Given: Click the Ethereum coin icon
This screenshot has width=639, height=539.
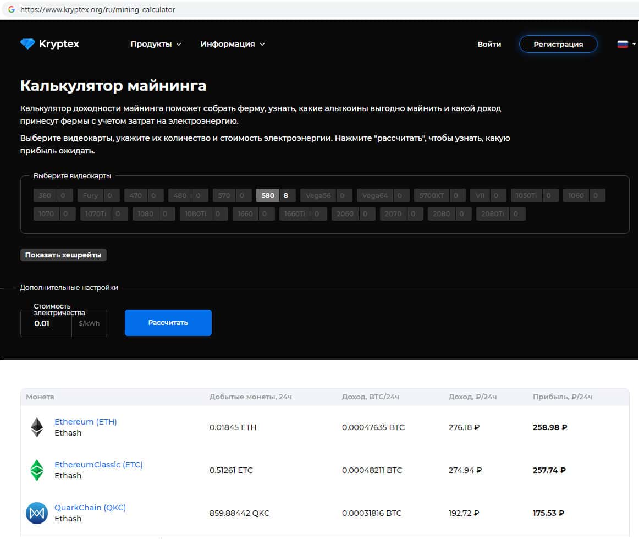Looking at the screenshot, I should 37,427.
